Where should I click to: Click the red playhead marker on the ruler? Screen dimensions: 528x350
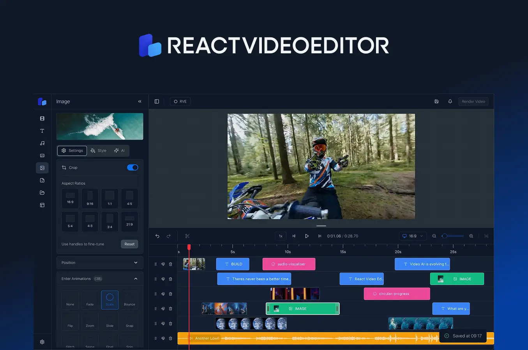pyautogui.click(x=189, y=247)
